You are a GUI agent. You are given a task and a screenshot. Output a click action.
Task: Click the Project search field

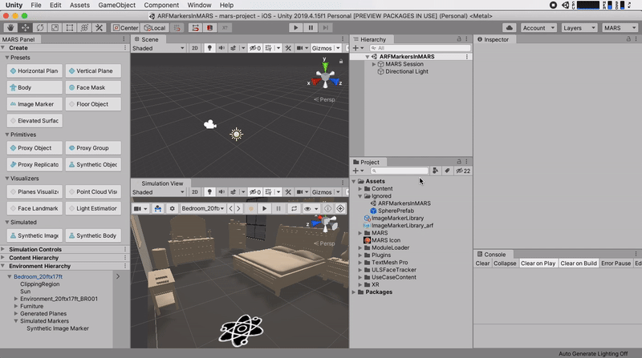pos(400,171)
